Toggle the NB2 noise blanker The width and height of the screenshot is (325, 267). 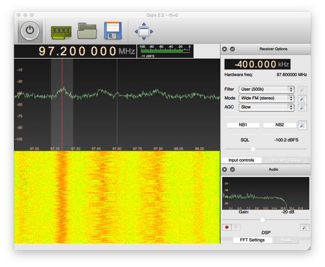[279, 125]
